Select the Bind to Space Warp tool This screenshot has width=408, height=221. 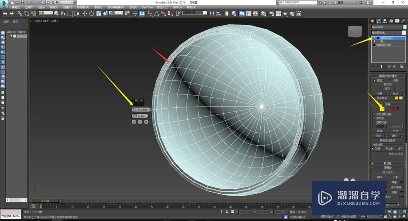pos(33,13)
